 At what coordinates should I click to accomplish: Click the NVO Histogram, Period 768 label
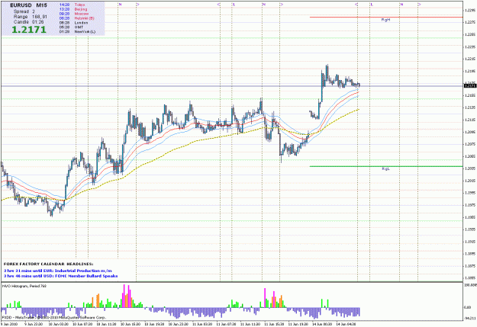24,286
